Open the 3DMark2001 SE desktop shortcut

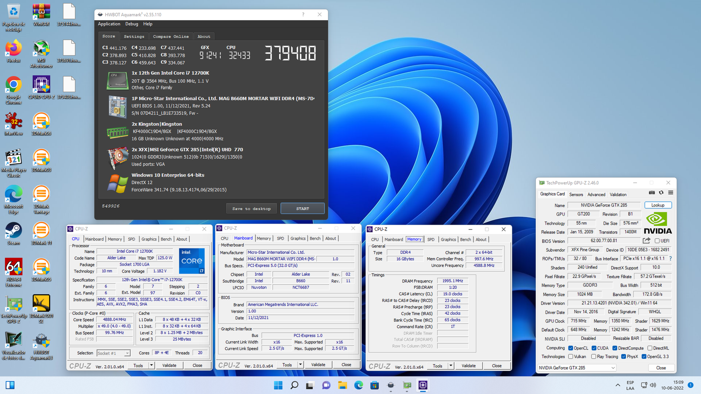pos(41,309)
